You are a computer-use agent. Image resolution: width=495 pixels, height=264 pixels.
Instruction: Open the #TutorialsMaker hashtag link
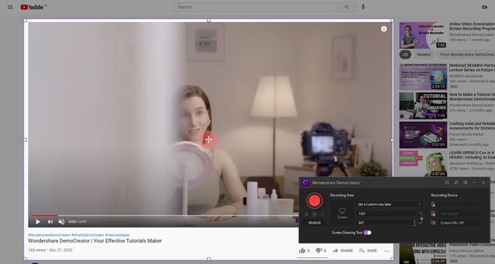pos(118,235)
